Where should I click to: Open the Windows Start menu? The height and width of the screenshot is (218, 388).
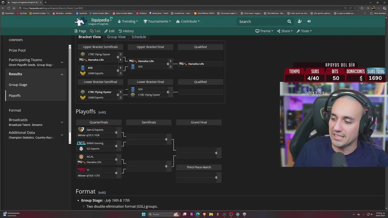coord(144,214)
